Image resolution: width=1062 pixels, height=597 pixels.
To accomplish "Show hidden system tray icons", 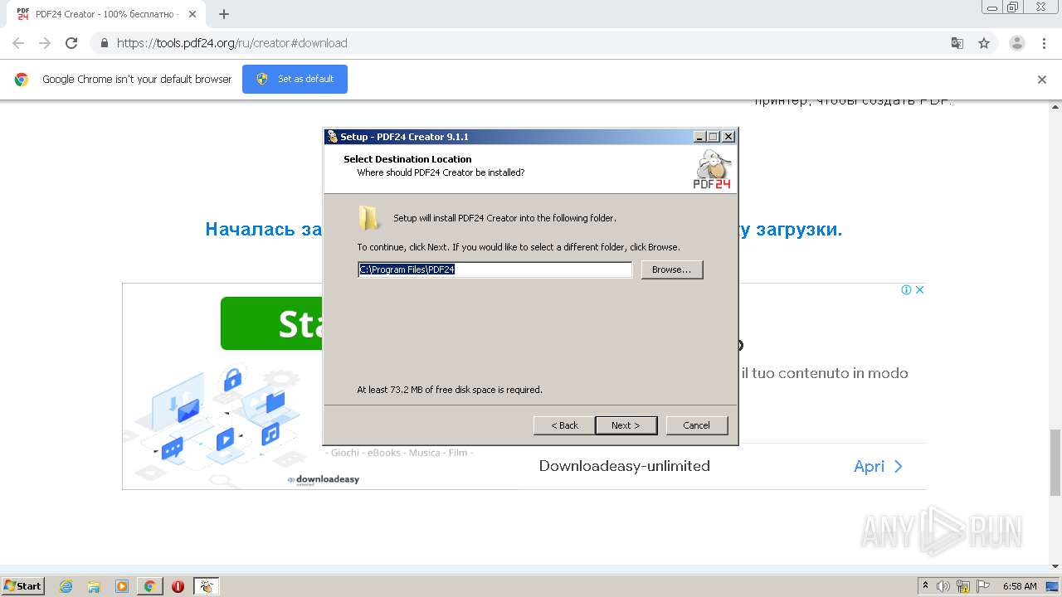I will pyautogui.click(x=925, y=586).
